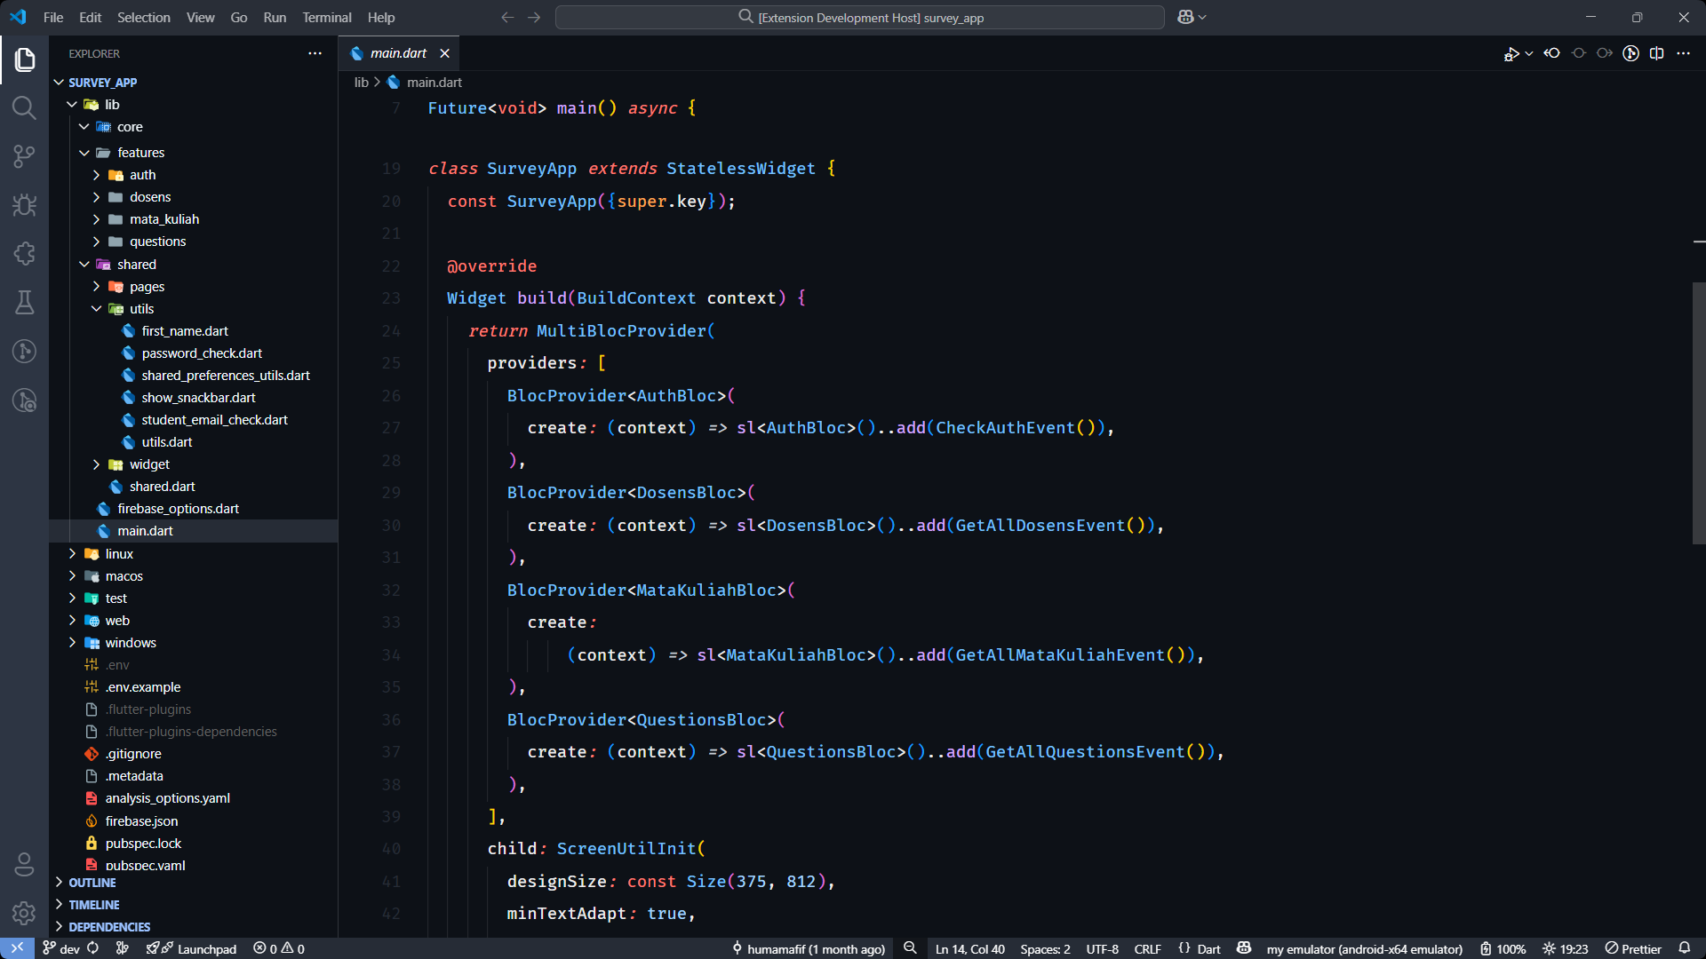Open the Extensions view
The height and width of the screenshot is (959, 1706).
pos(24,254)
